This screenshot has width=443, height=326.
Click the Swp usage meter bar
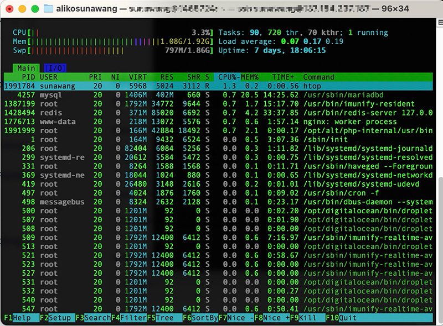(x=113, y=50)
